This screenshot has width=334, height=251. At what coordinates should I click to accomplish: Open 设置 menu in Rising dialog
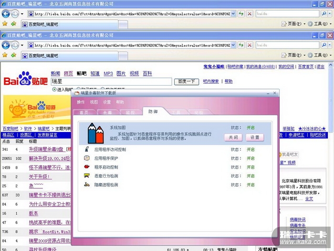pyautogui.click(x=107, y=102)
